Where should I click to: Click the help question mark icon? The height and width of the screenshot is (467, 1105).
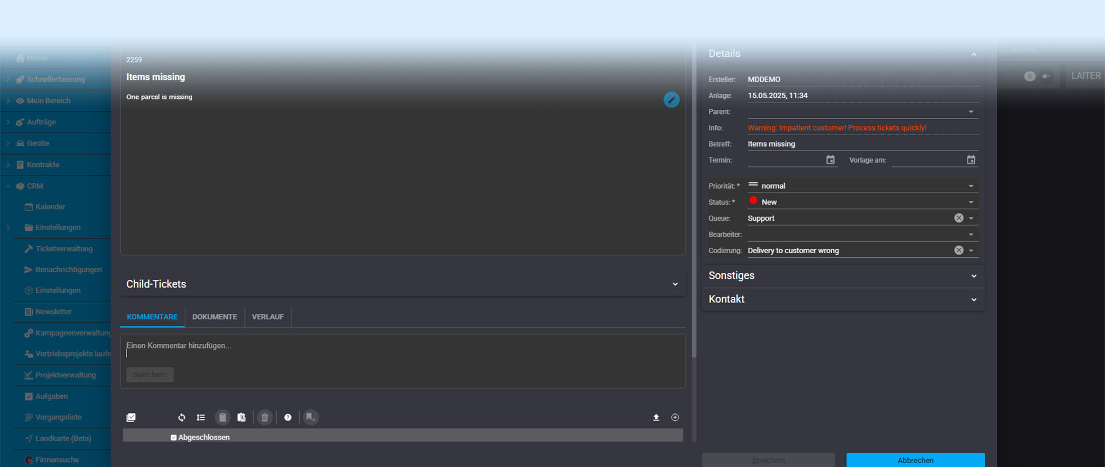288,418
